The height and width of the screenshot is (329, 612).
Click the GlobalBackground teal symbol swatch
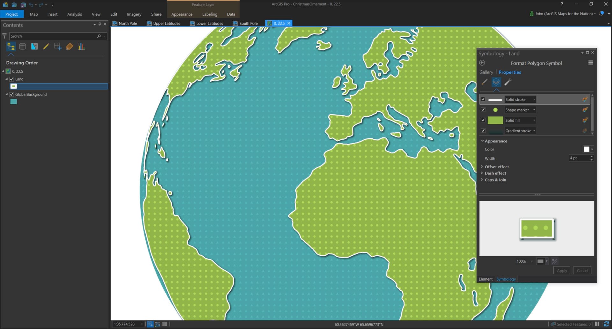click(x=13, y=102)
